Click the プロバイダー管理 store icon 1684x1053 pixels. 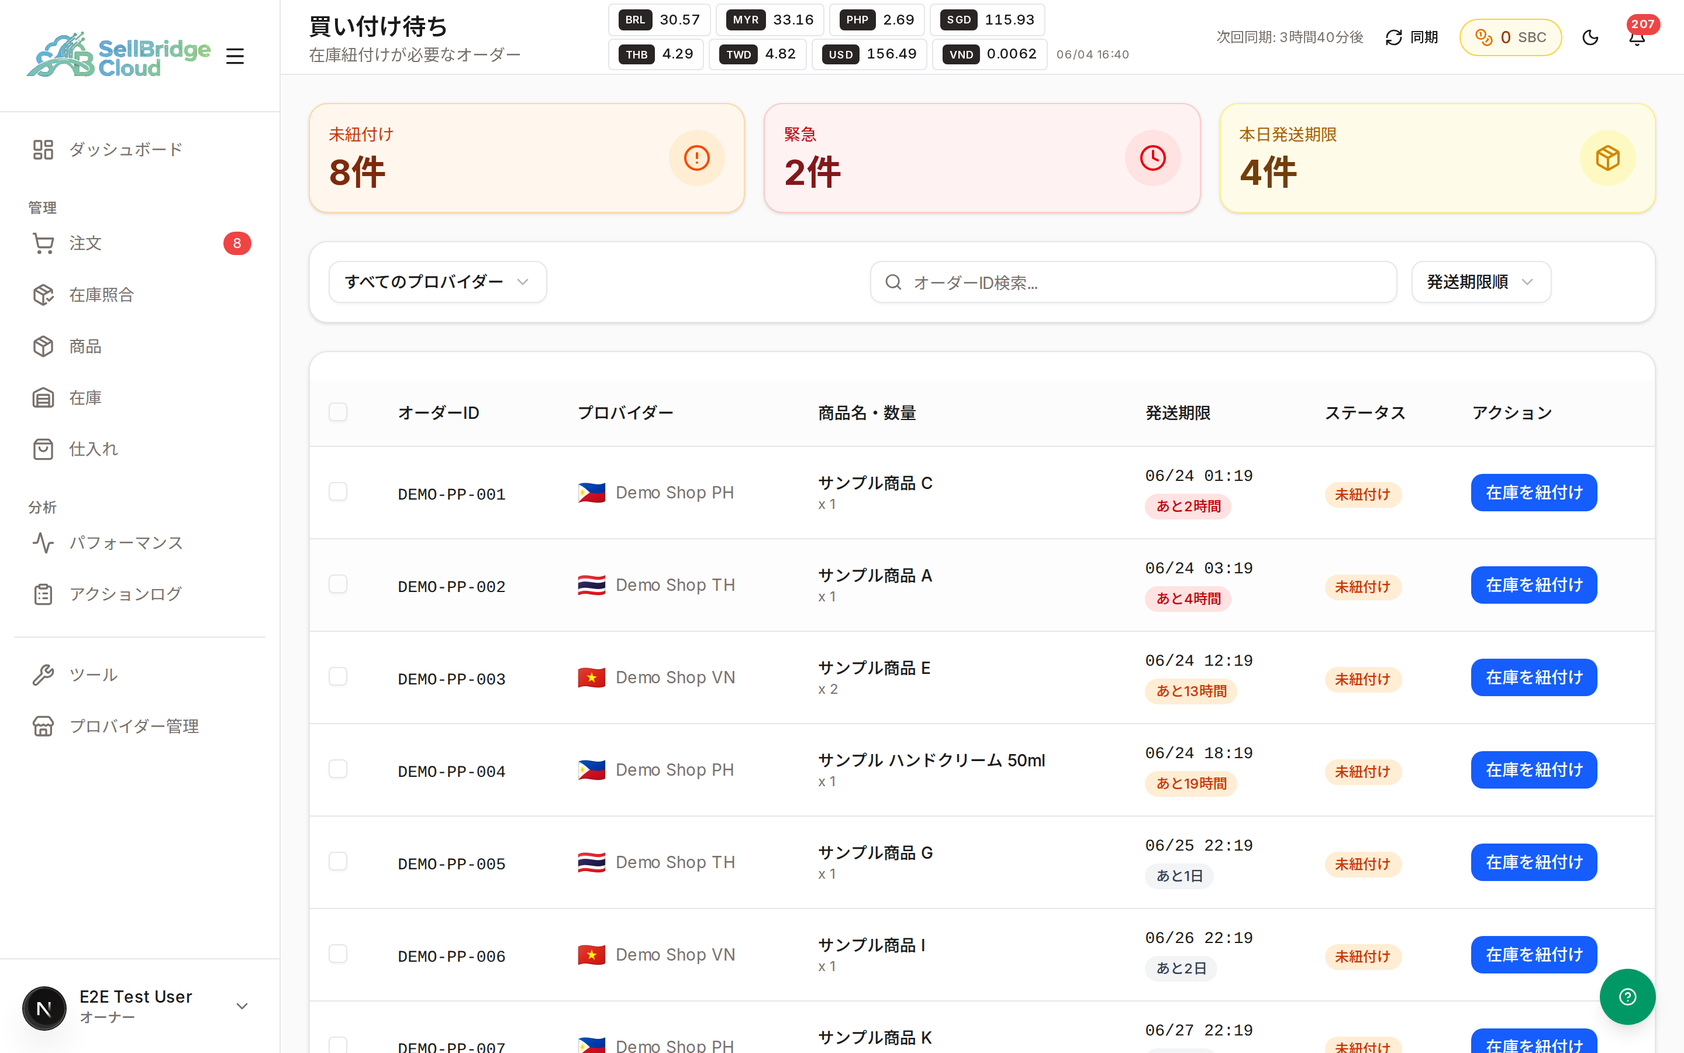pos(43,727)
